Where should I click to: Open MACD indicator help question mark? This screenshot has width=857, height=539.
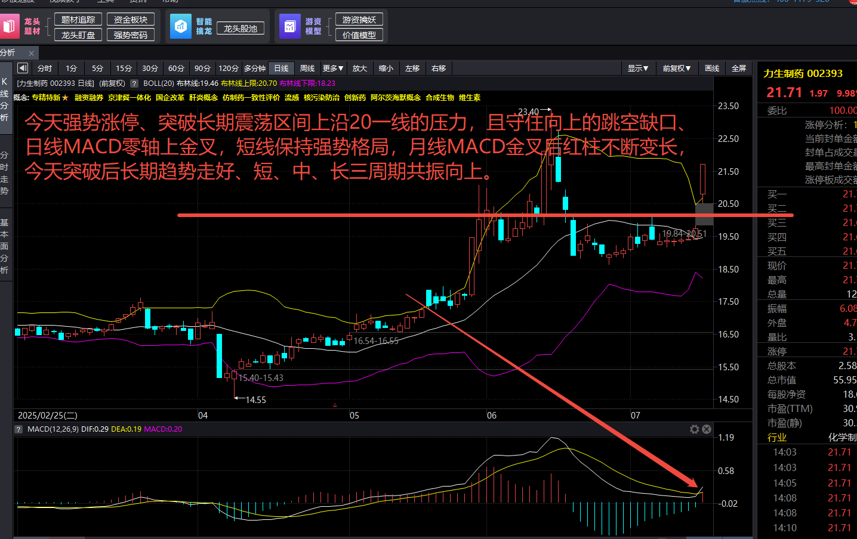(x=19, y=429)
